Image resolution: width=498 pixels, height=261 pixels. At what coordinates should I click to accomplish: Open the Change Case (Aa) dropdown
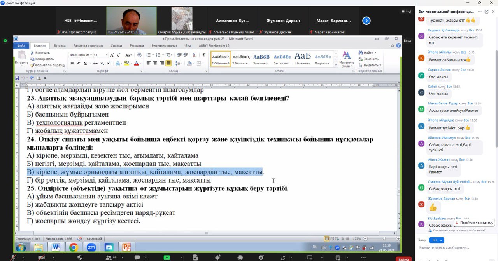pyautogui.click(x=131, y=55)
